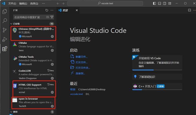196x115 pixels.
Task: Open settings gear for Chinese (Simplified) extension
Action: coord(52,37)
